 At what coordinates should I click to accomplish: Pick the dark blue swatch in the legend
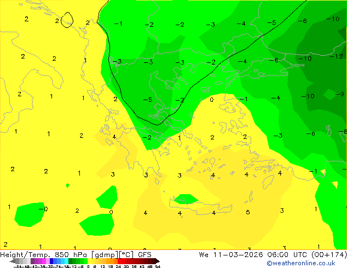tap(51, 261)
